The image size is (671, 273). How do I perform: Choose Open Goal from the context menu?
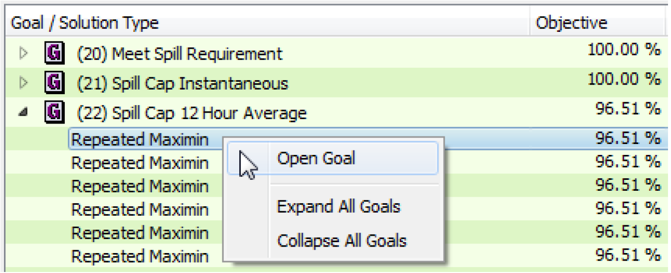click(x=316, y=159)
